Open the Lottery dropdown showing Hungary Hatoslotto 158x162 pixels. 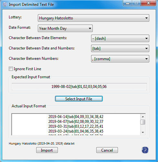93,18
